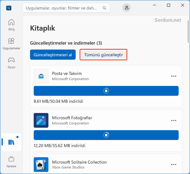Minimize the Microsoft Store window
The height and width of the screenshot is (174, 190).
tap(154, 5)
